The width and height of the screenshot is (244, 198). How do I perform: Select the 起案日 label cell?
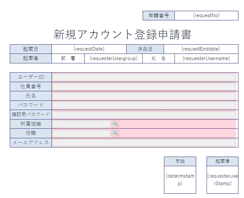(31, 49)
